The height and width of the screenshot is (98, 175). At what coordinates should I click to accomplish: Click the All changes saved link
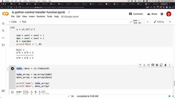[x=70, y=16]
